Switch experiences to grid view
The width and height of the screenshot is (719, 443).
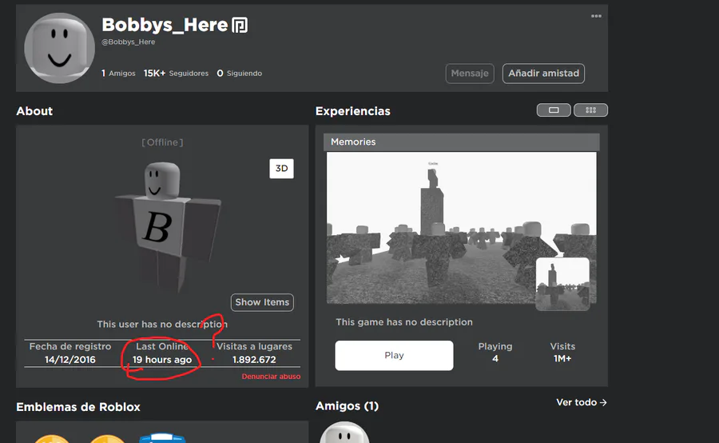click(x=590, y=110)
